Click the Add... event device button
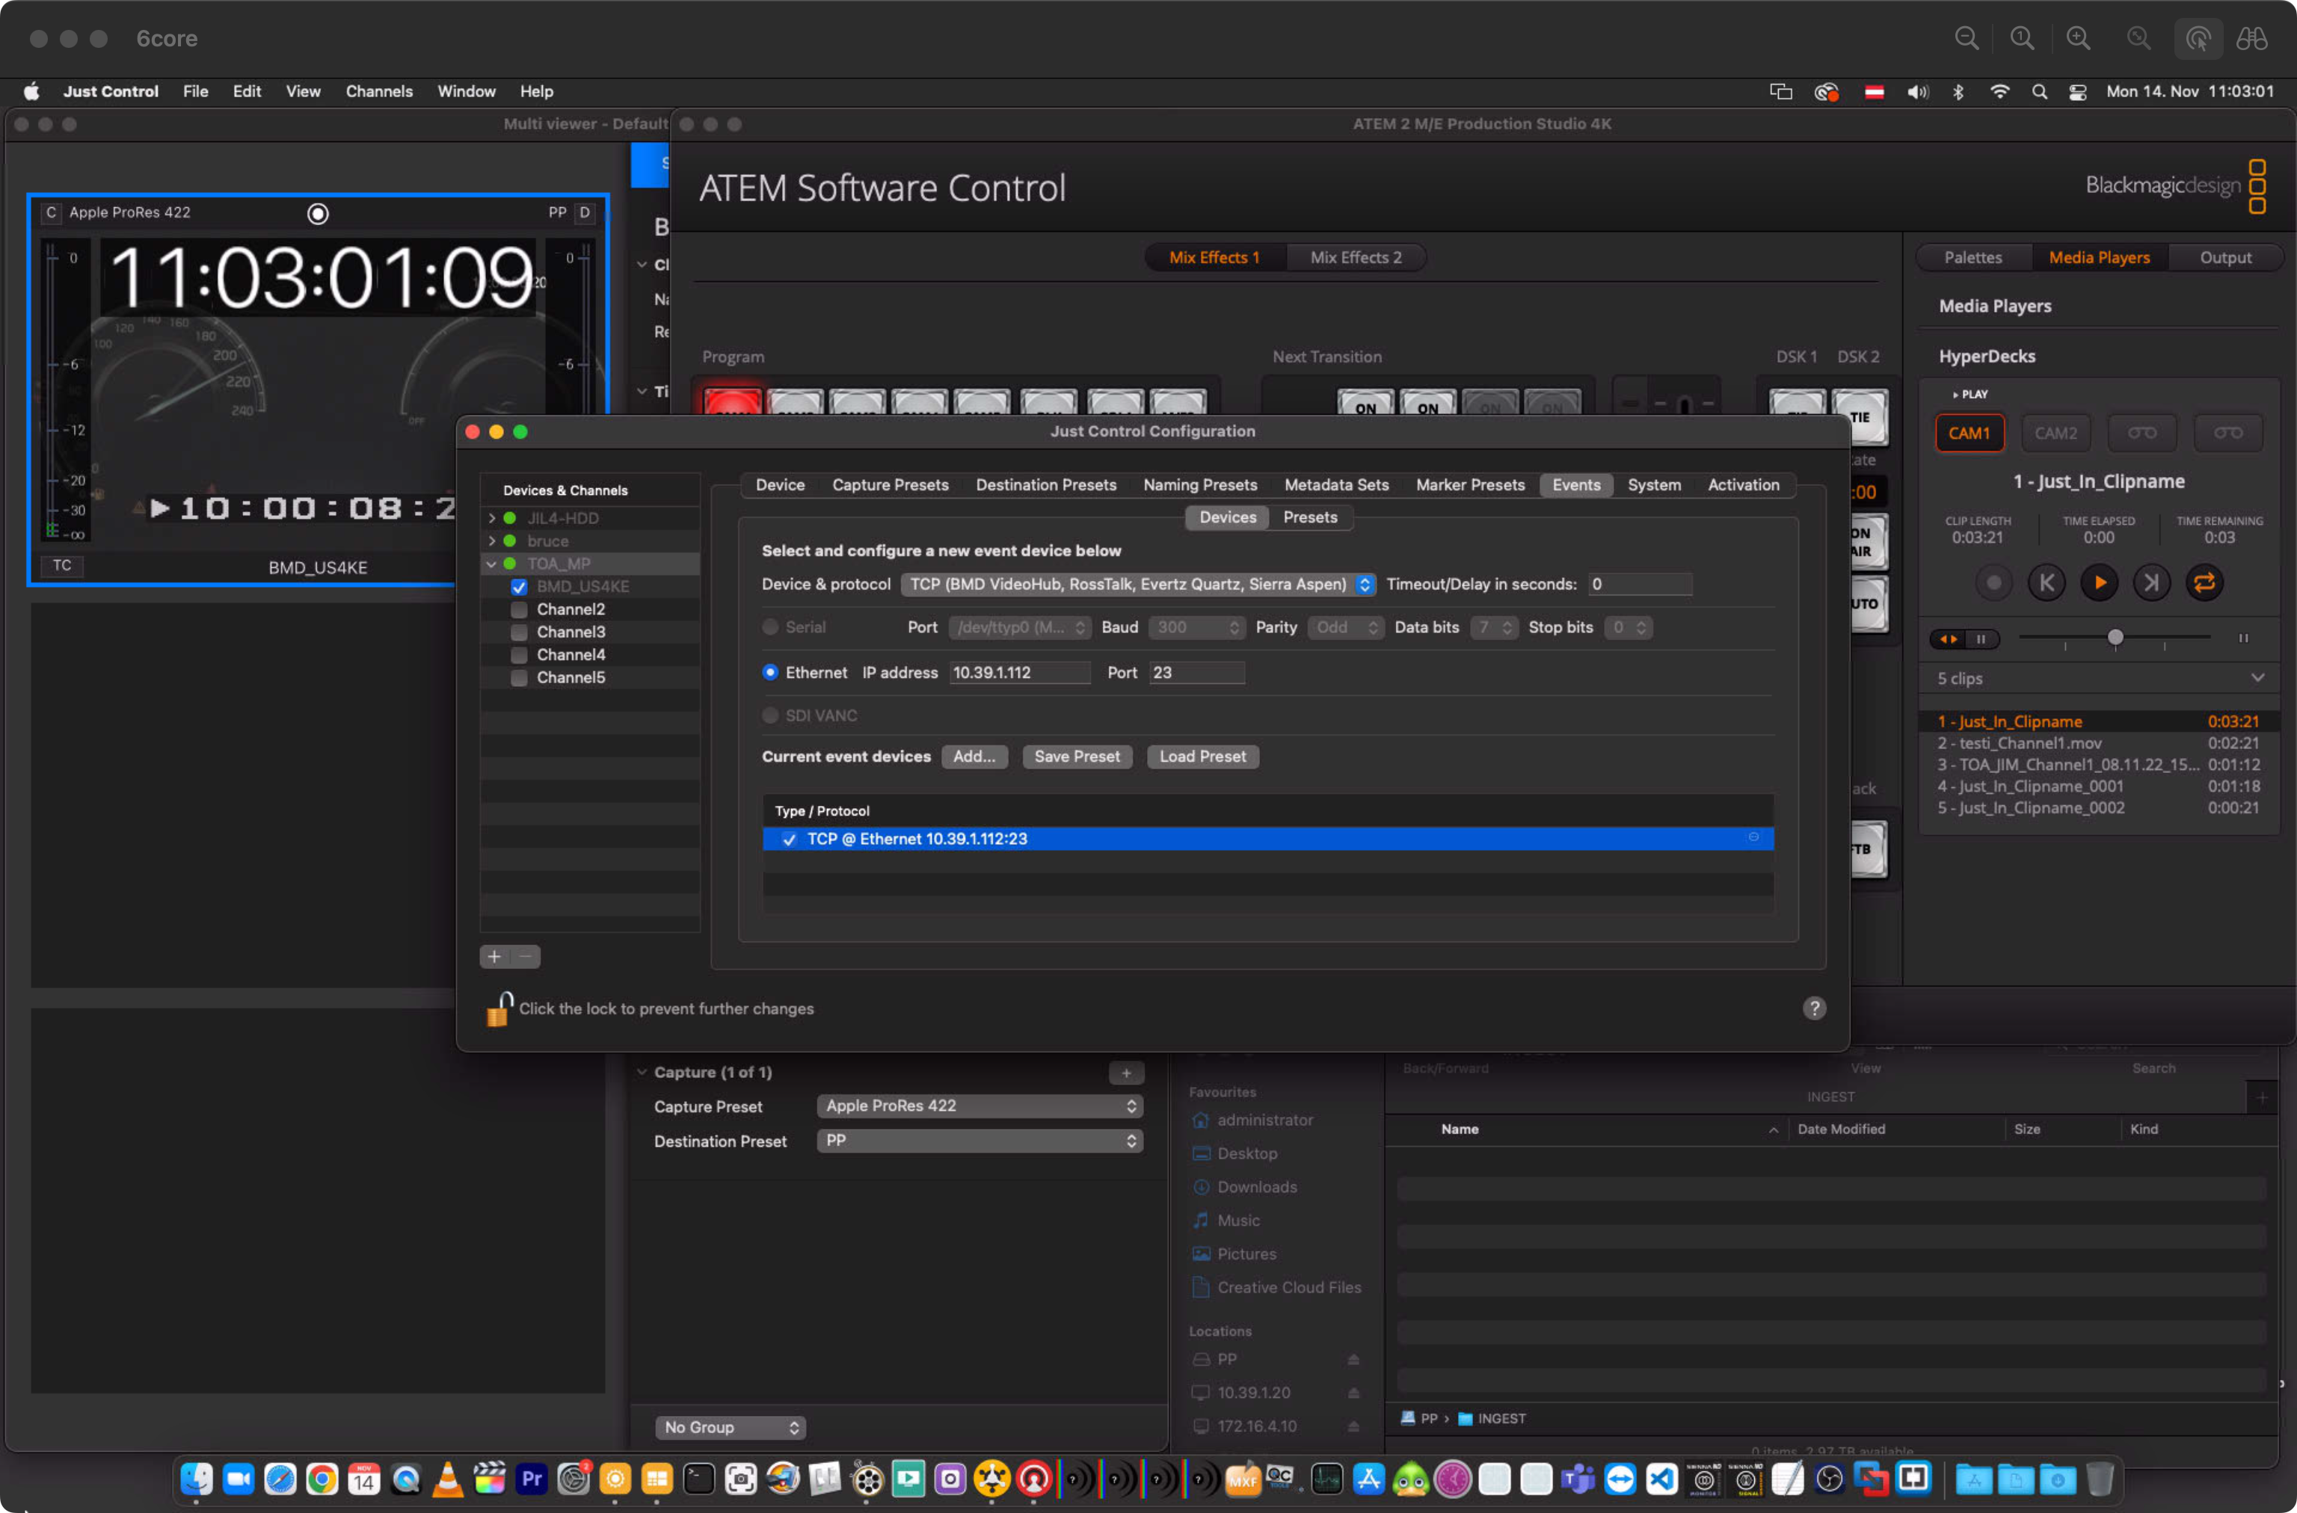 974,756
